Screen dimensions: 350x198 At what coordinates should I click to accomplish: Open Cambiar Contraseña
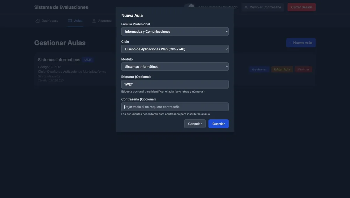(x=262, y=6)
